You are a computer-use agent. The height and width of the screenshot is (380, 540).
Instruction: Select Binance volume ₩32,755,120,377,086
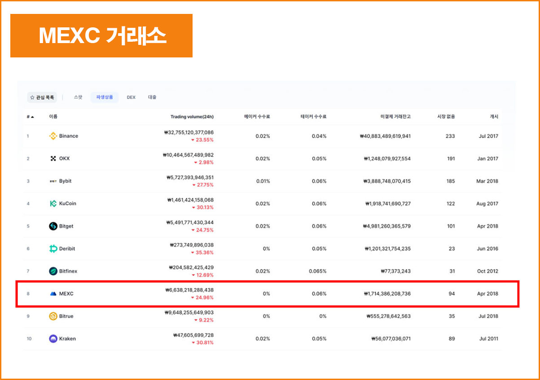(189, 133)
